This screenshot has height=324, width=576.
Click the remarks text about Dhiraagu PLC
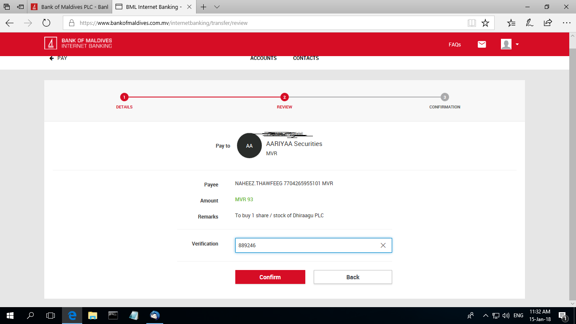[x=280, y=216]
